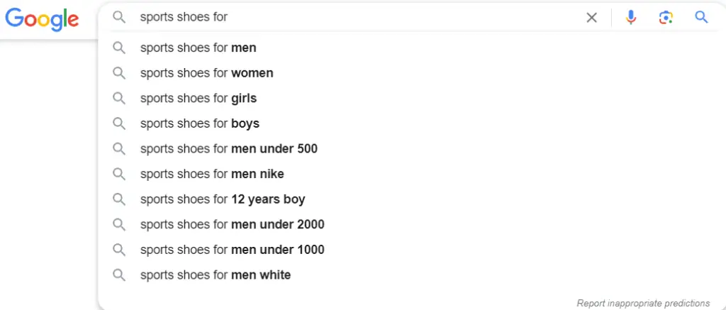The image size is (726, 310).
Task: Select suggestion 'sports shoes for women'
Action: pos(206,73)
